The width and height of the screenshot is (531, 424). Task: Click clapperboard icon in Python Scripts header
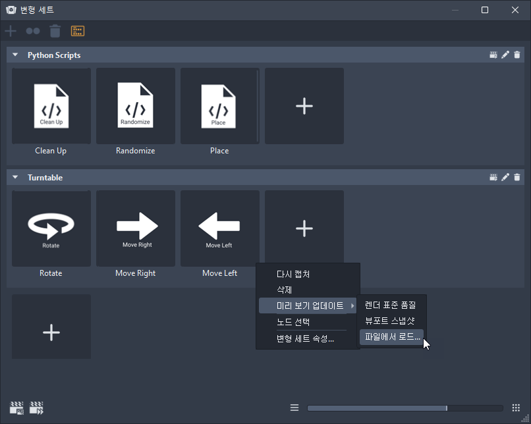tap(493, 55)
